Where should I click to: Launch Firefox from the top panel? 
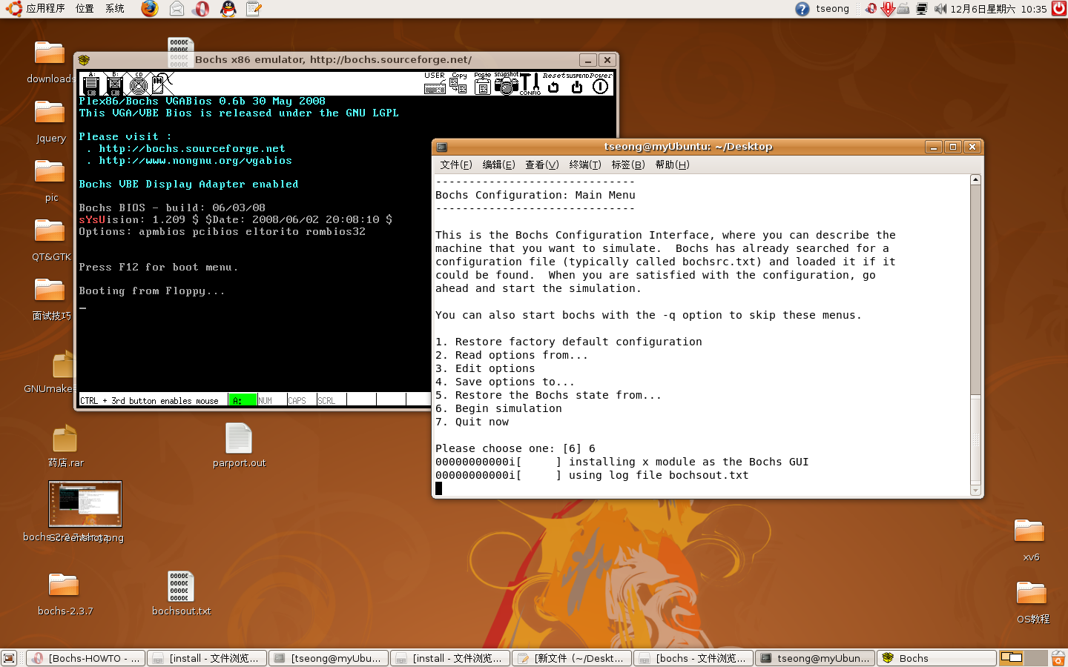point(150,9)
